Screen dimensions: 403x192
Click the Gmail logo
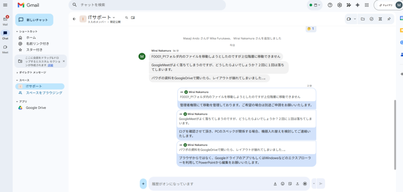click(28, 5)
